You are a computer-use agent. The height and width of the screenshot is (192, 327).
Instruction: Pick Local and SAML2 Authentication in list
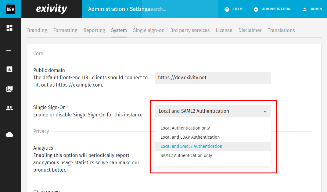click(191, 146)
